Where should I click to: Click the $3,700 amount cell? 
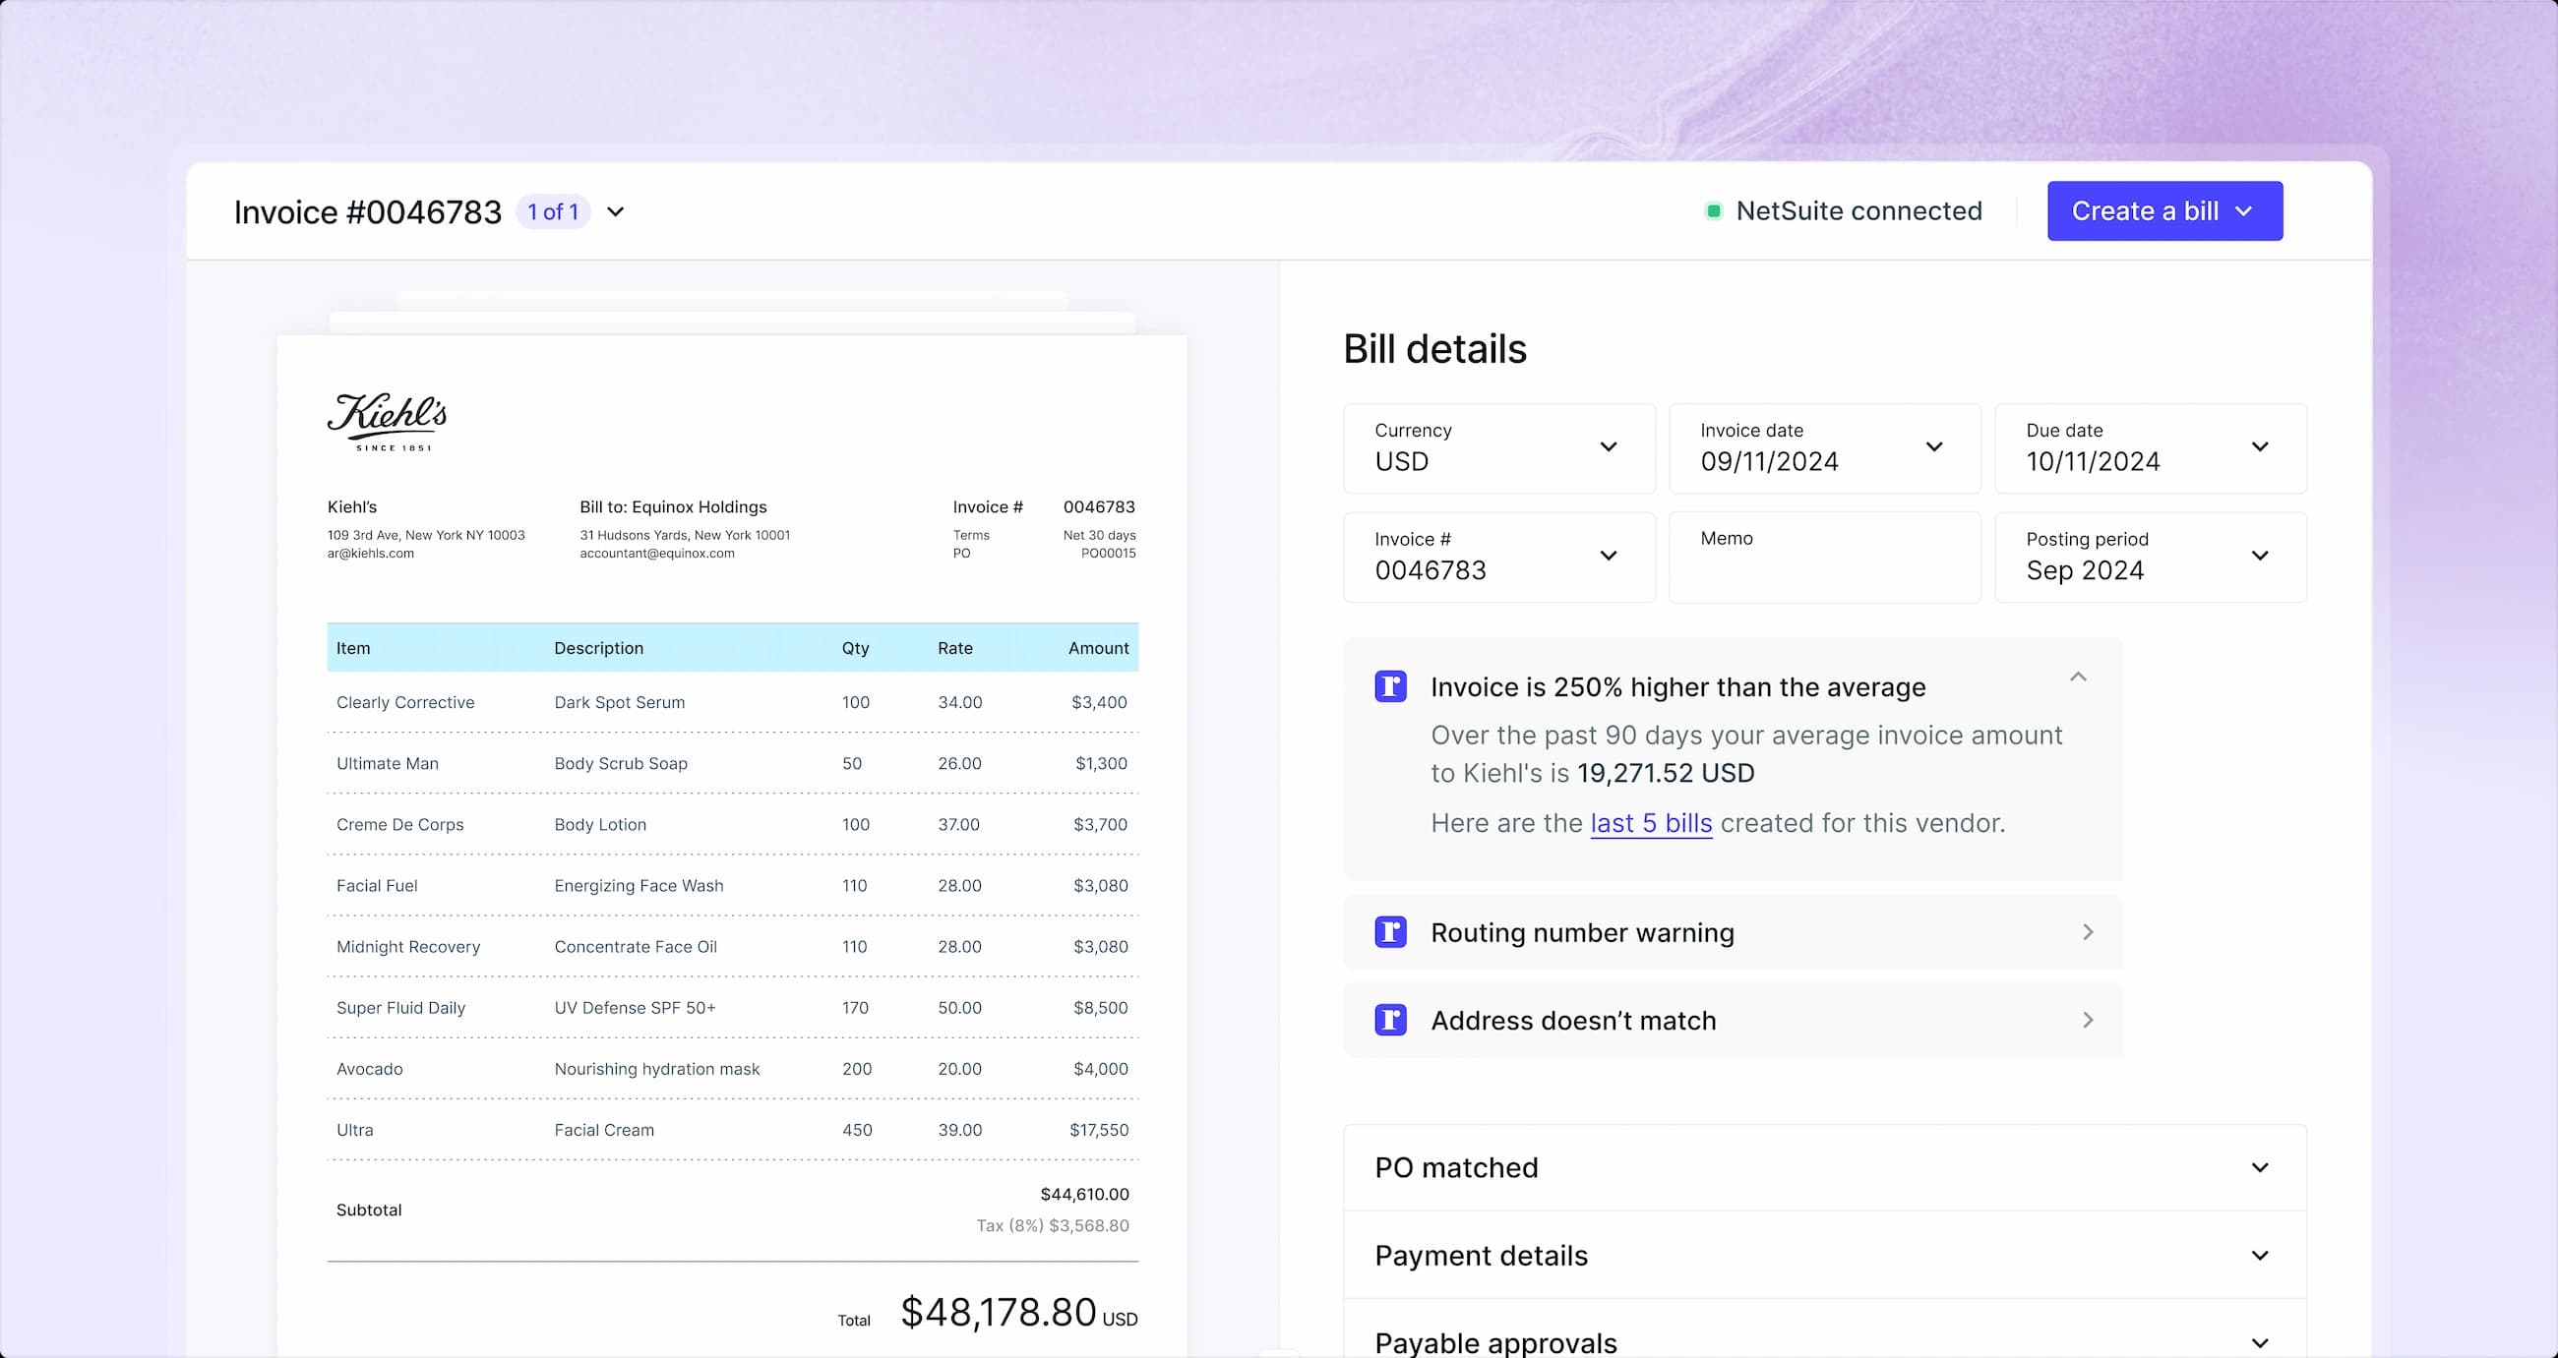1100,824
